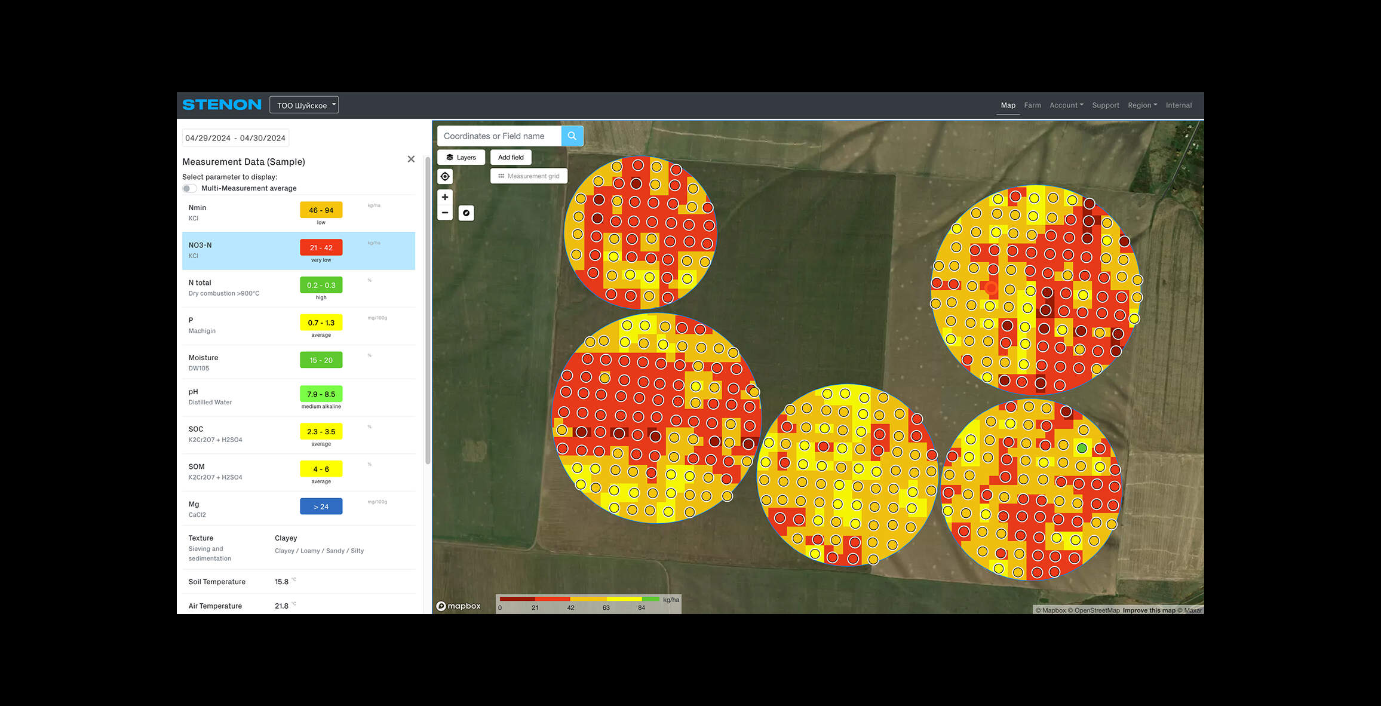Expand the Account dropdown
1381x706 pixels.
pos(1066,105)
